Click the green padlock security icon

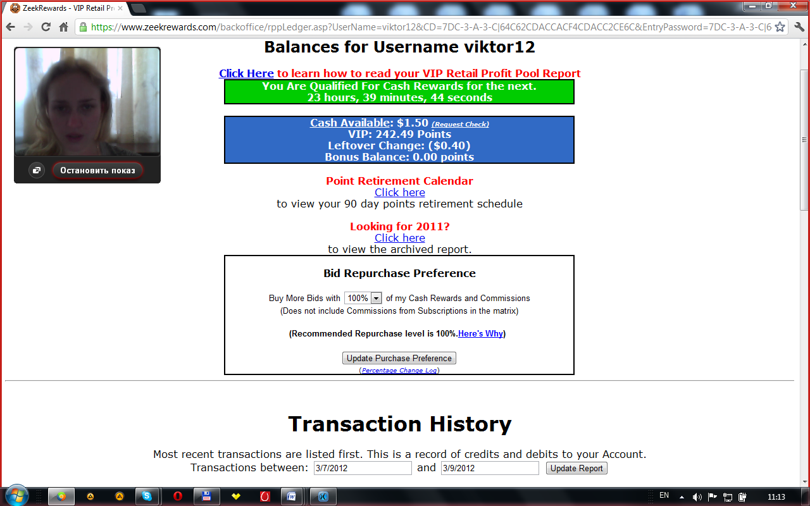pyautogui.click(x=83, y=27)
